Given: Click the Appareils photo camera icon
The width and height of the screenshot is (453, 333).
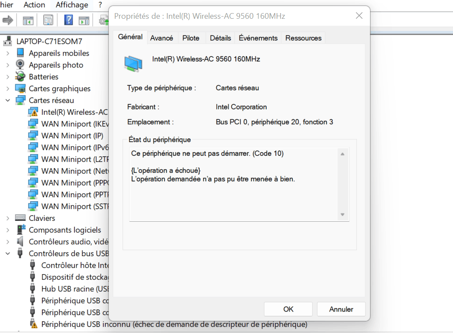Looking at the screenshot, I should click(20, 64).
